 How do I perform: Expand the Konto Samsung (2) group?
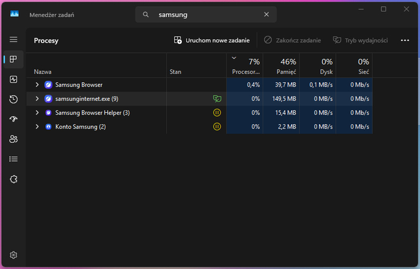coord(37,127)
